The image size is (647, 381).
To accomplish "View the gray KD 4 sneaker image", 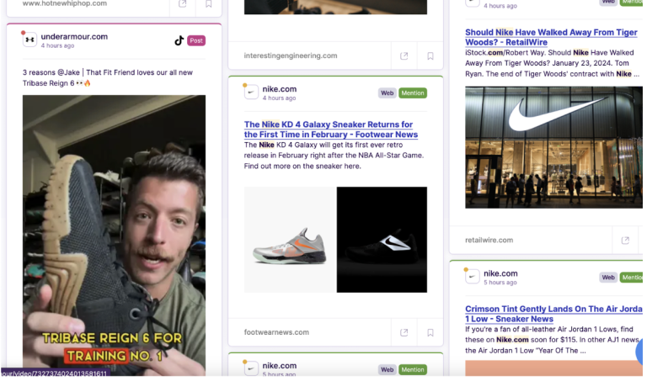I will click(x=289, y=240).
